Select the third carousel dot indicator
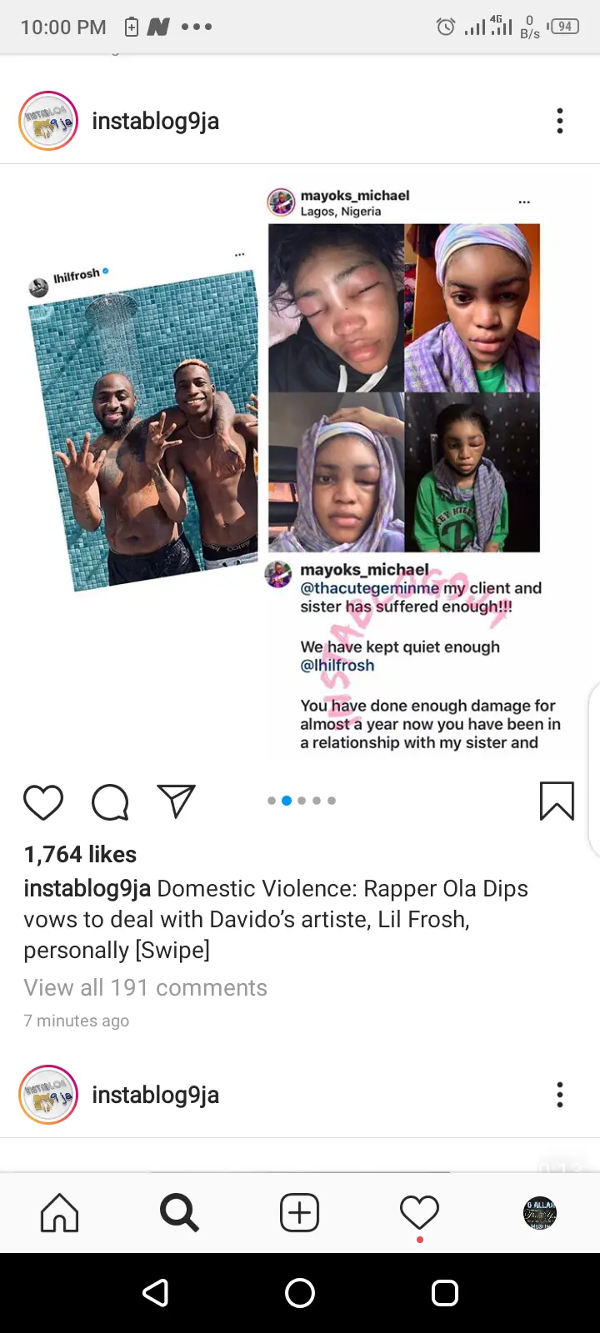600x1333 pixels. (302, 801)
